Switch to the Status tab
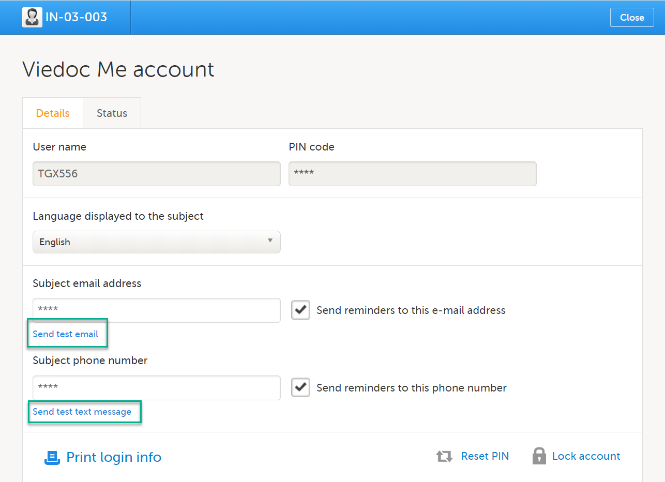Image resolution: width=665 pixels, height=482 pixels. click(x=112, y=113)
